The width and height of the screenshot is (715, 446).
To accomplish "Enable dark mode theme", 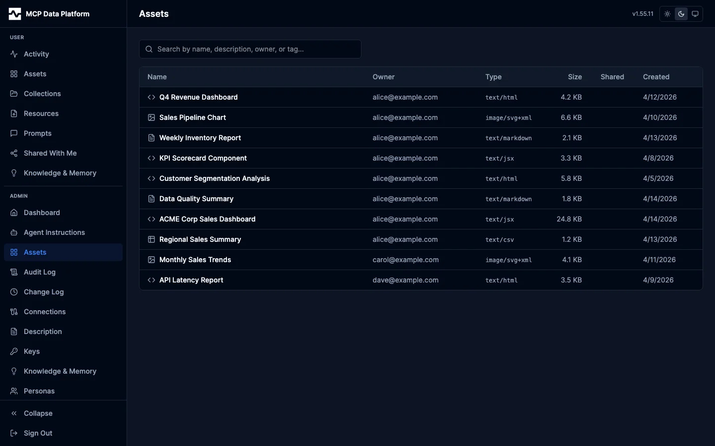I will (681, 14).
